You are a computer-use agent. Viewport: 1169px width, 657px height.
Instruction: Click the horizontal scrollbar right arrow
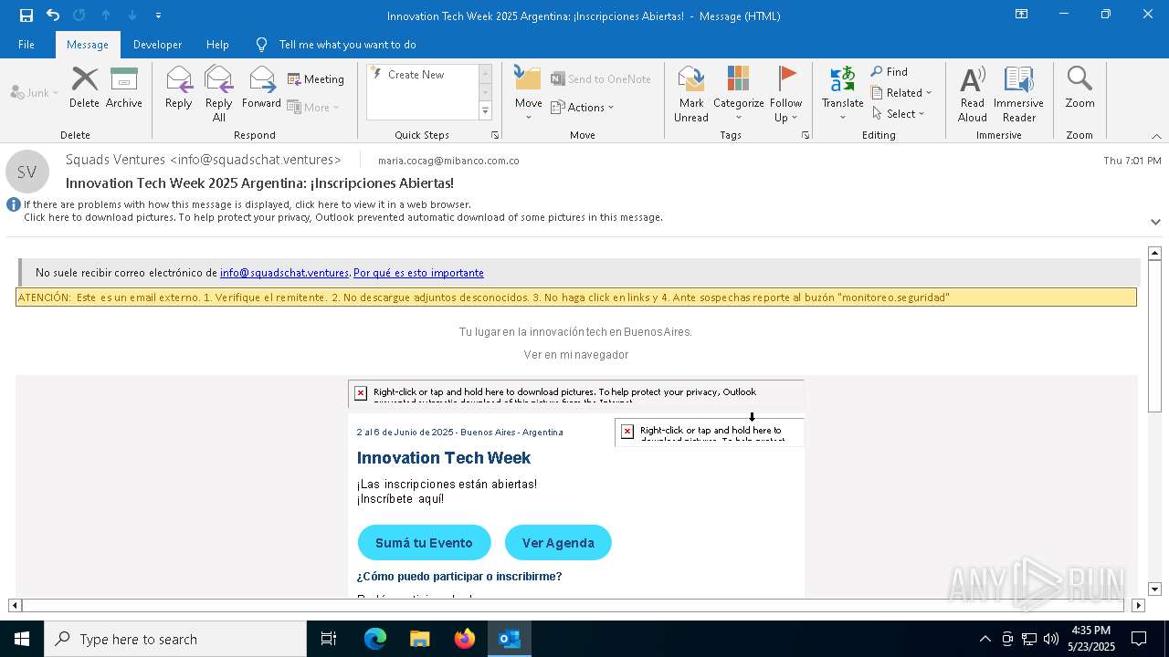1138,605
